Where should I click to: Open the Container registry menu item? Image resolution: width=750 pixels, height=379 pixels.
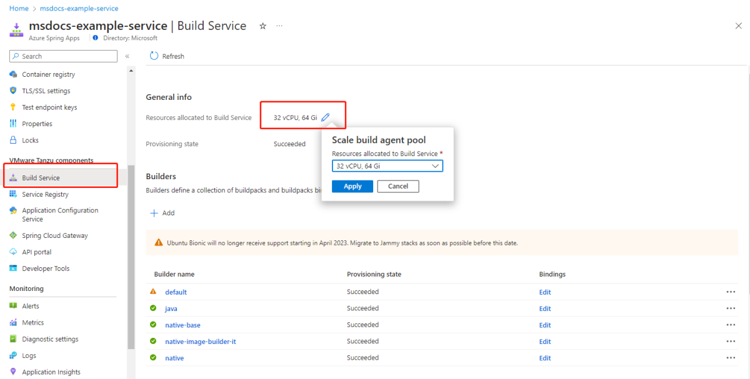coord(48,74)
